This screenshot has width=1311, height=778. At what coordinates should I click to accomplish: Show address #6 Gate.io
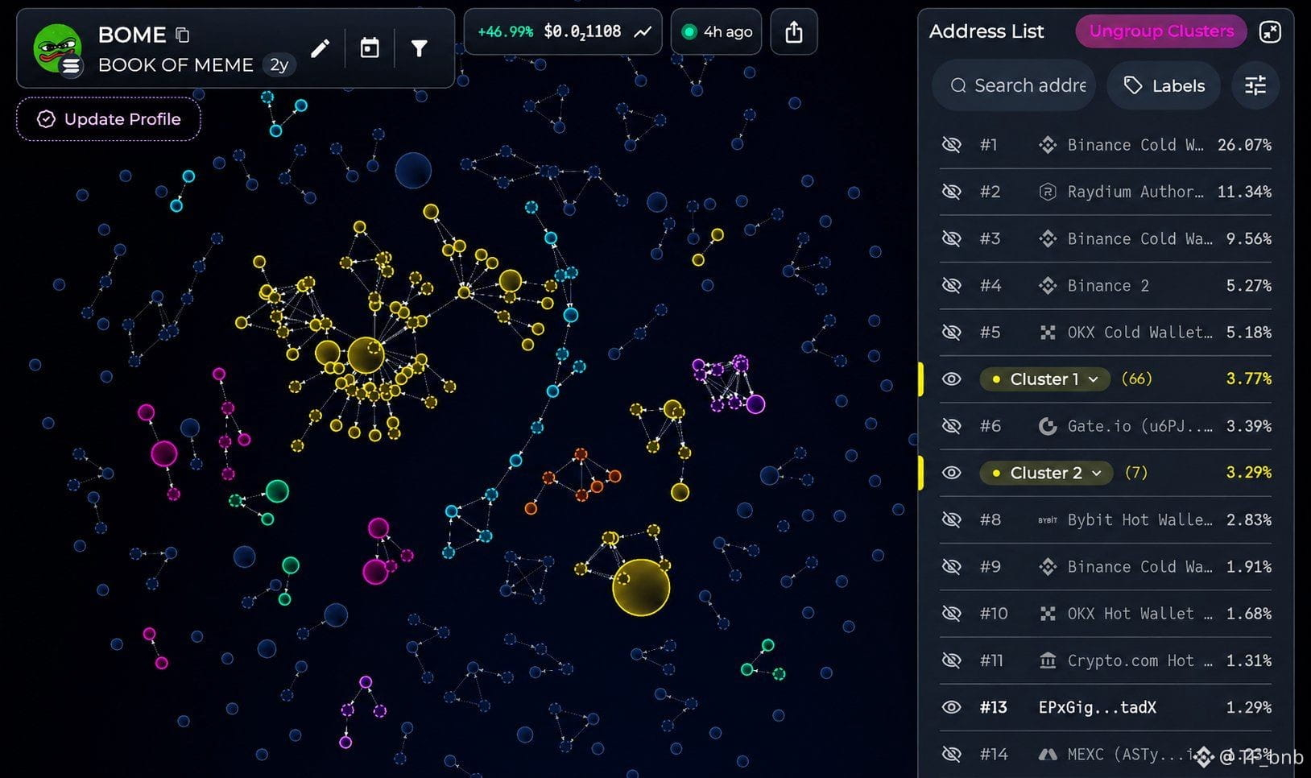(951, 426)
